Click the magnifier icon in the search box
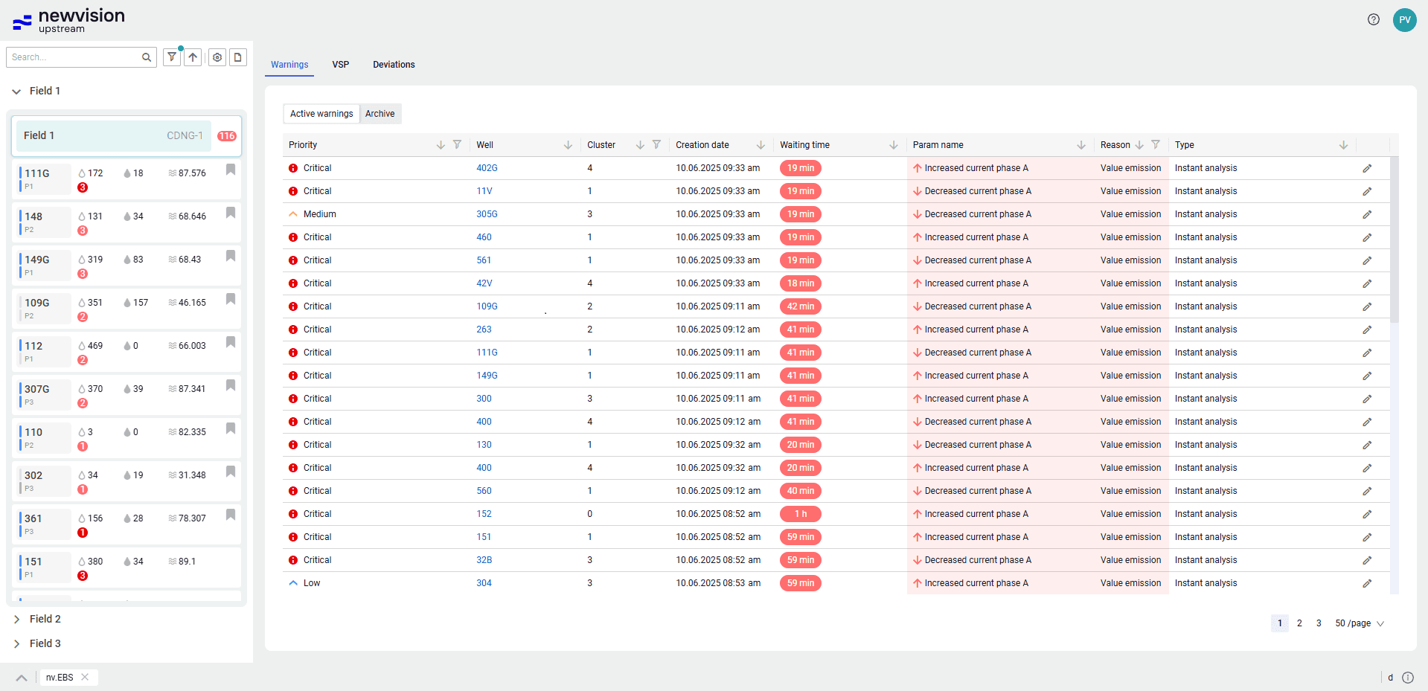The height and width of the screenshot is (691, 1428). click(x=147, y=57)
